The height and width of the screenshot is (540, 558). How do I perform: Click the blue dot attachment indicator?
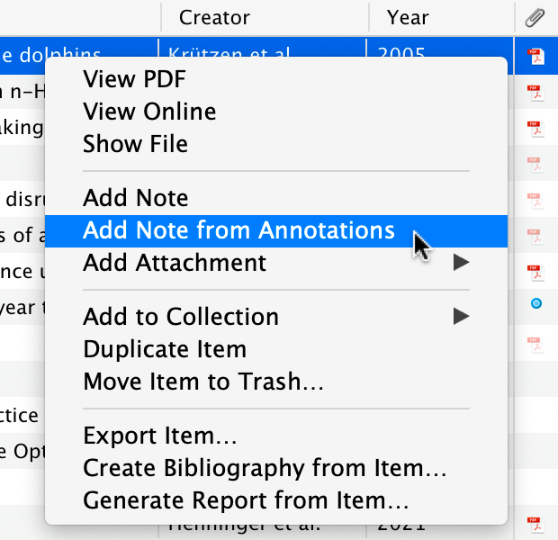[x=536, y=304]
